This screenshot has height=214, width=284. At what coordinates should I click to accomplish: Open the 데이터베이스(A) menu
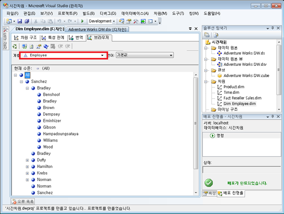pos(135,14)
